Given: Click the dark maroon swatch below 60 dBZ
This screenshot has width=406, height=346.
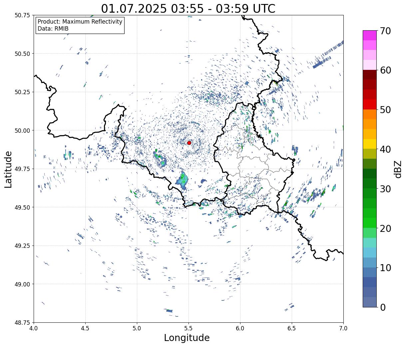Looking at the screenshot, I should coord(370,75).
